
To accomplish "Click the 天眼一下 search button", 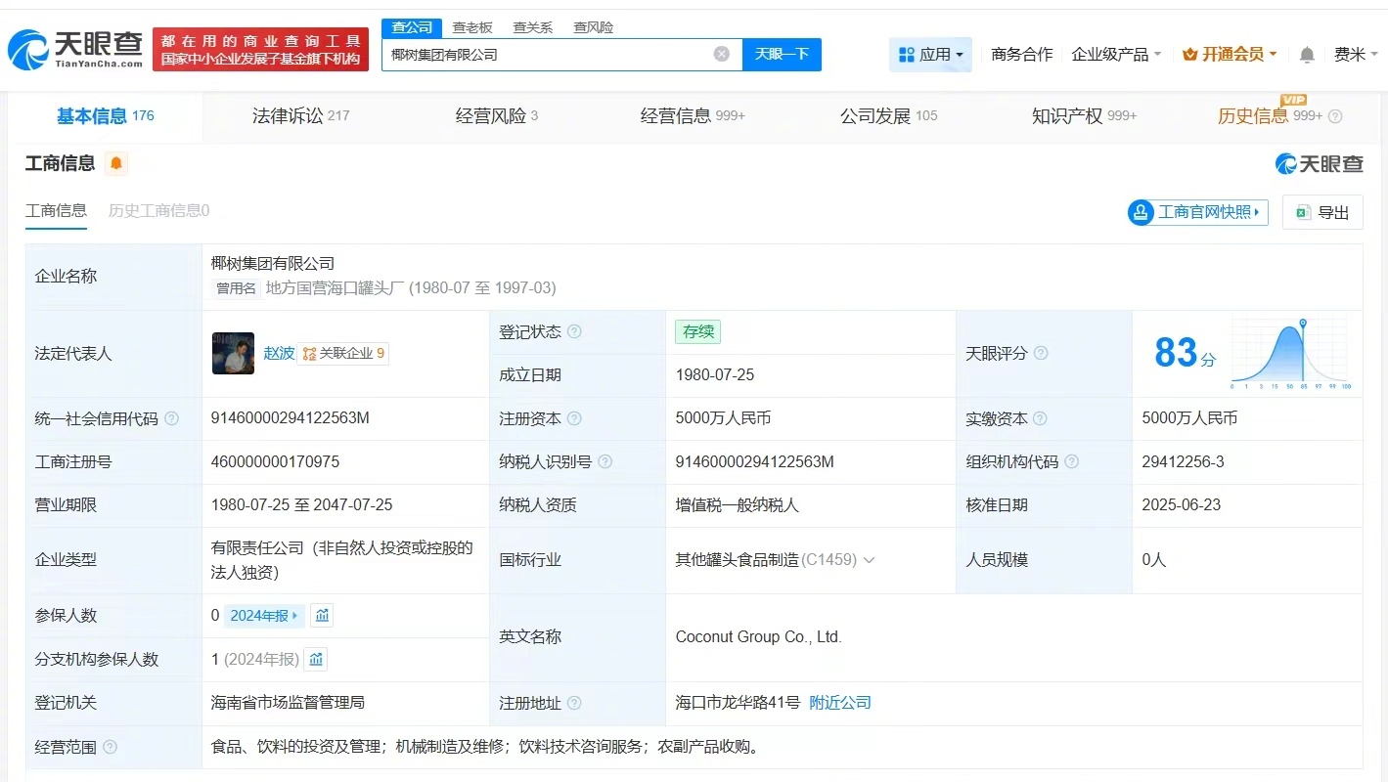I will pos(783,55).
